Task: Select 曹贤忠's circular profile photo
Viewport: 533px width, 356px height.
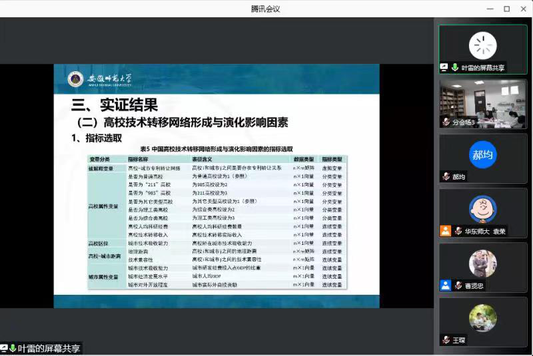Action: pyautogui.click(x=482, y=263)
